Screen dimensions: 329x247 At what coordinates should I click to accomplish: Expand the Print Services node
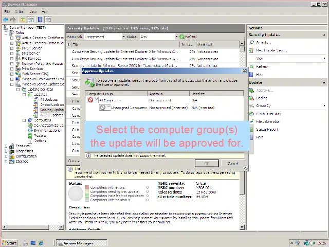pos(12,68)
